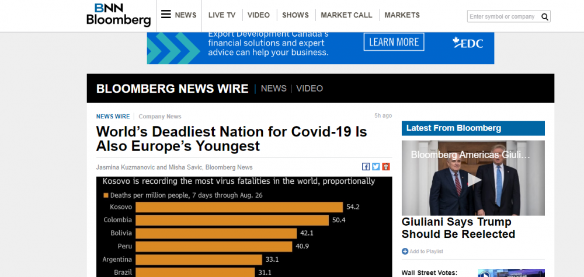Click the Latest From Bloomberg header

tap(473, 128)
